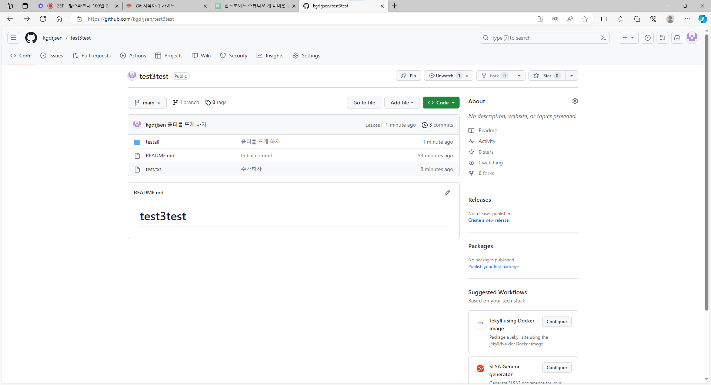
Task: Open the notifications inbox icon
Action: pyautogui.click(x=677, y=38)
